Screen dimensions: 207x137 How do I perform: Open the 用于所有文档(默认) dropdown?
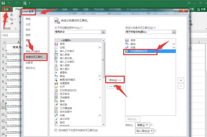[x=150, y=32]
